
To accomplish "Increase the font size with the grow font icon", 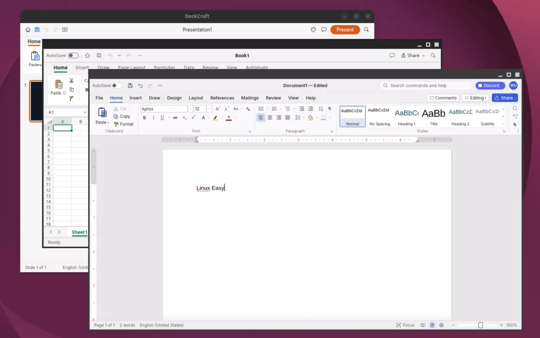I will tap(218, 109).
